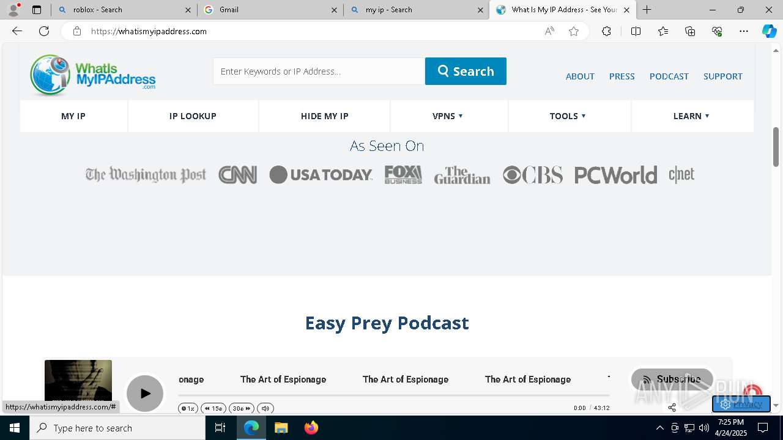This screenshot has height=440, width=783.
Task: Go back to the previous page
Action: [17, 31]
